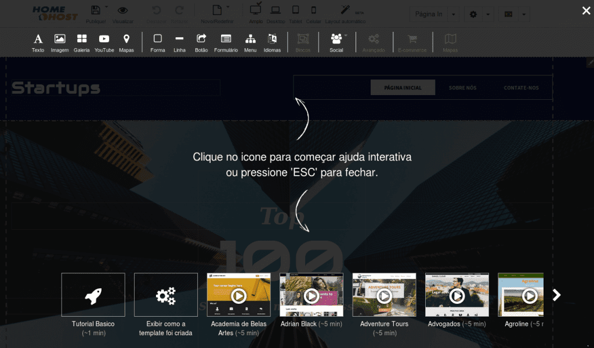Click the pencil edit icon at canvas corner

tap(590, 62)
